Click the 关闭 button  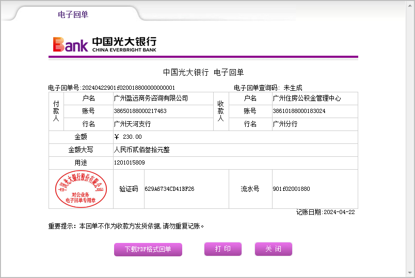(273, 249)
